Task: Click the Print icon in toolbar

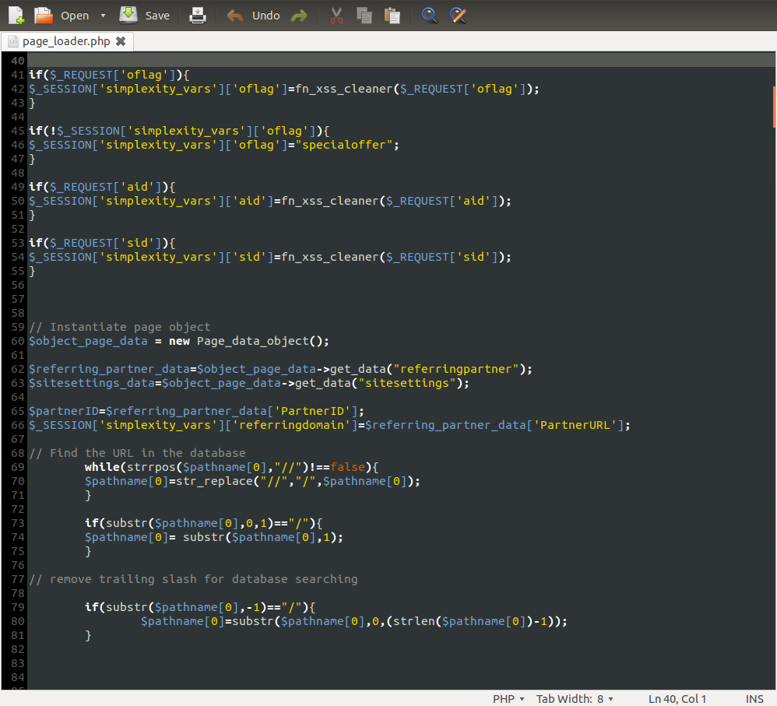Action: 199,15
